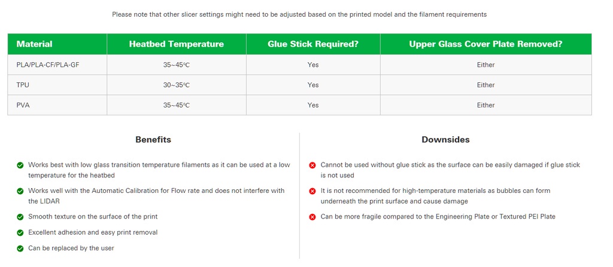
Task: Click the green check beside low glass transition benefit
Action: click(20, 165)
